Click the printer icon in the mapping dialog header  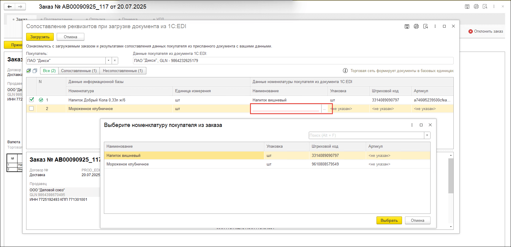(416, 26)
